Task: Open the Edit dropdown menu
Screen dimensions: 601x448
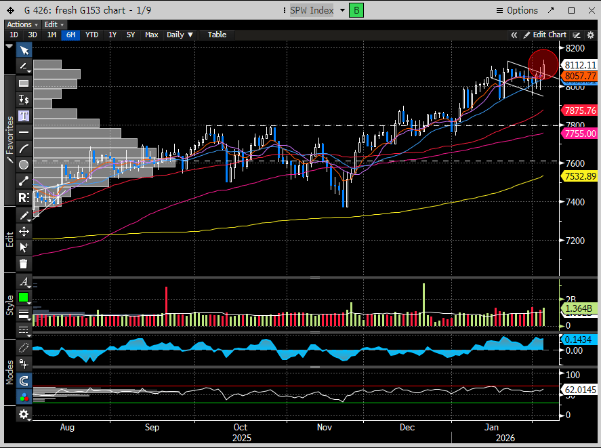Action: point(54,24)
